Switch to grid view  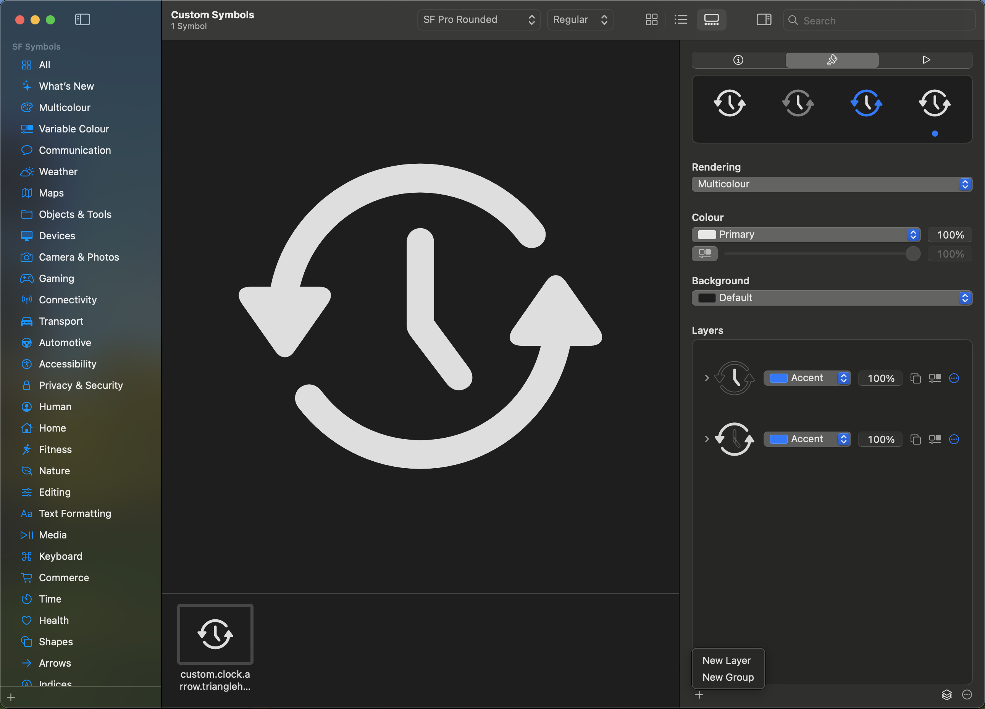pyautogui.click(x=651, y=19)
